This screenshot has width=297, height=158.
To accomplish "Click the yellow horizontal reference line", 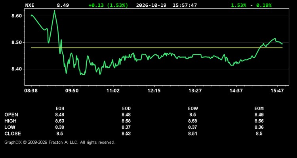I will click(157, 48).
